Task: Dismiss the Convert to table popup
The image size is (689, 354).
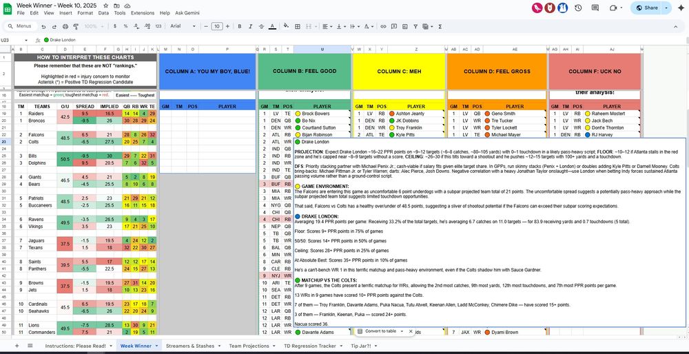Action: 411,331
